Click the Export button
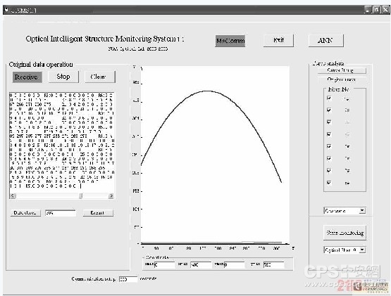The height and width of the screenshot is (296, 391). pos(98,213)
